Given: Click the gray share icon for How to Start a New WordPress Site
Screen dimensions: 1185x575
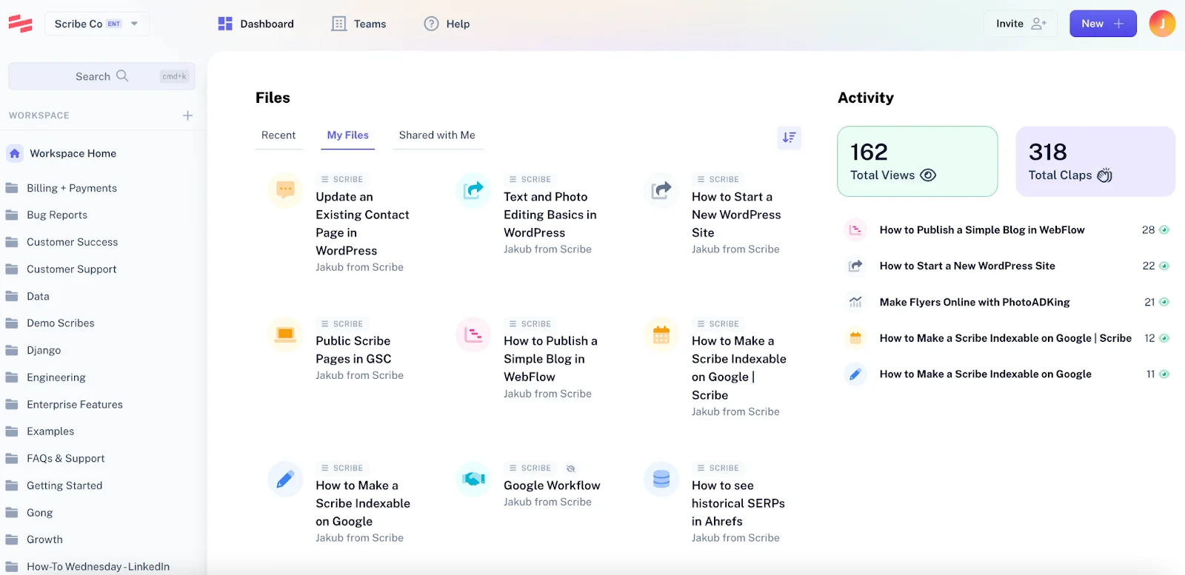Looking at the screenshot, I should 661,190.
